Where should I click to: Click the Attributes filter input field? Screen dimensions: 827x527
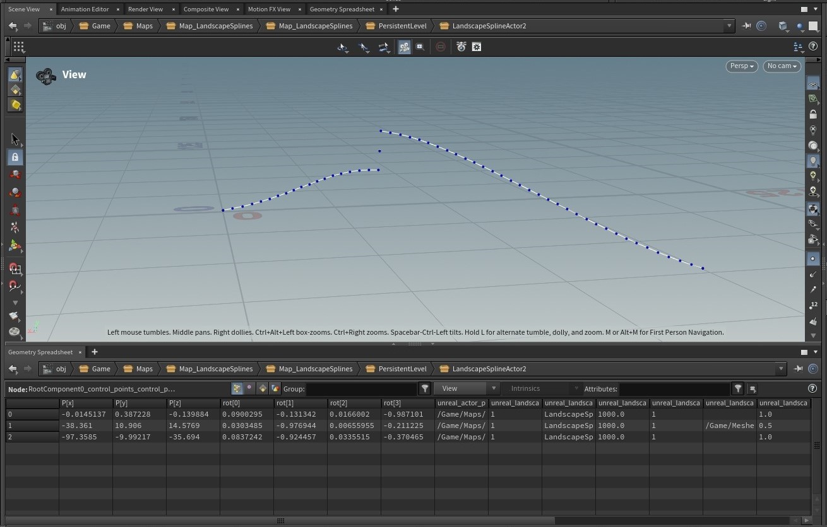tap(674, 389)
